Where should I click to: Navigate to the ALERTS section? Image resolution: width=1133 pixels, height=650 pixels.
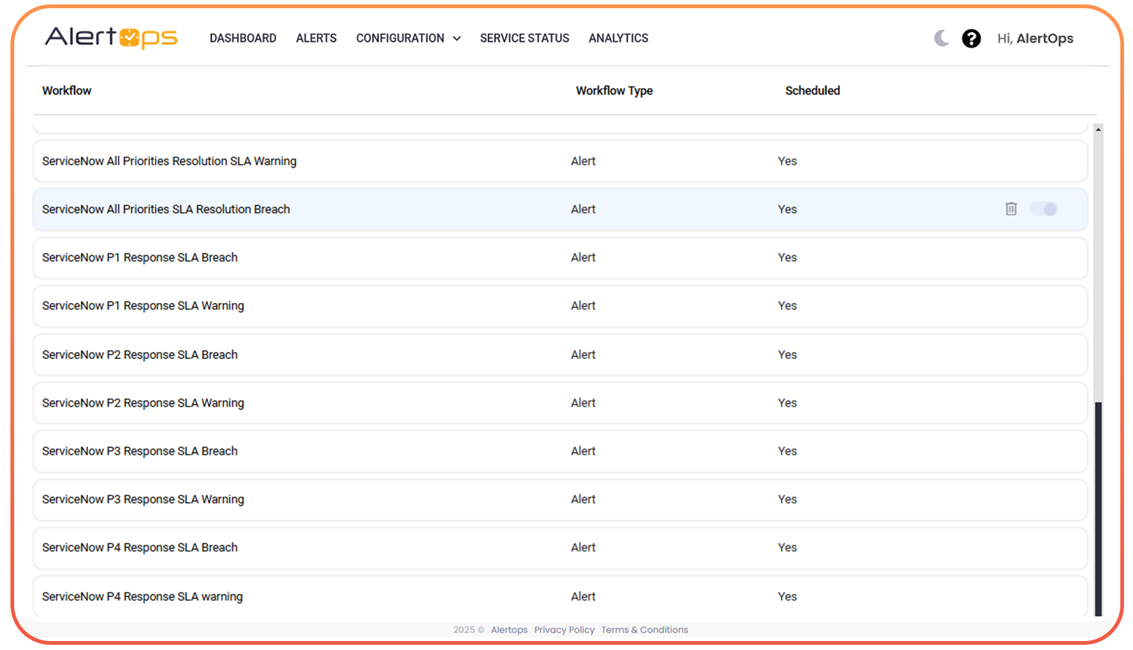tap(316, 38)
